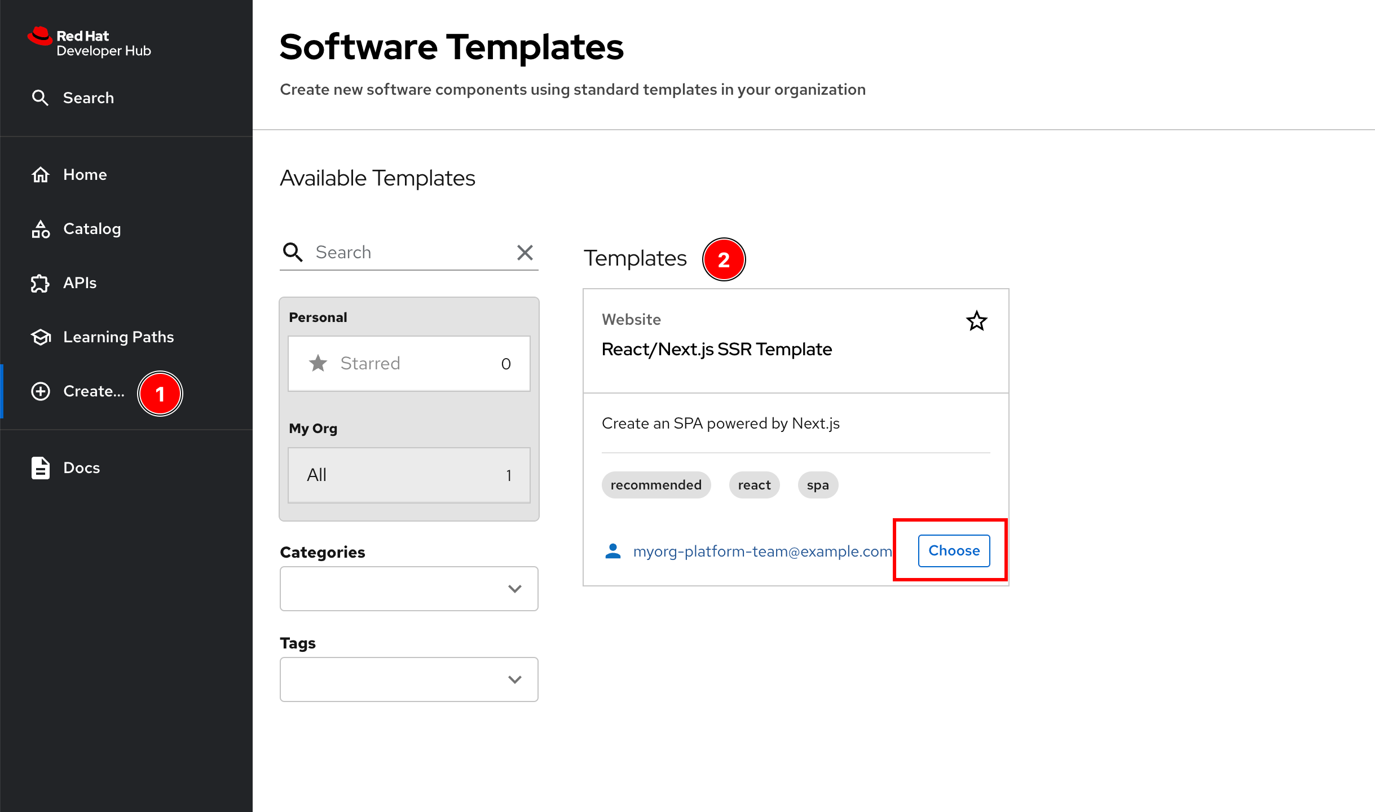1375x812 pixels.
Task: Star the React/Next.js SSR Template
Action: (976, 321)
